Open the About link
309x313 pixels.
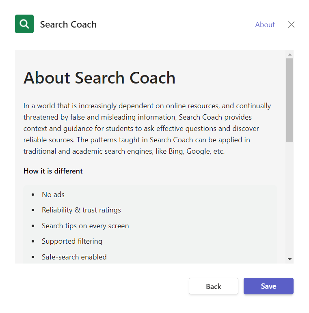265,25
